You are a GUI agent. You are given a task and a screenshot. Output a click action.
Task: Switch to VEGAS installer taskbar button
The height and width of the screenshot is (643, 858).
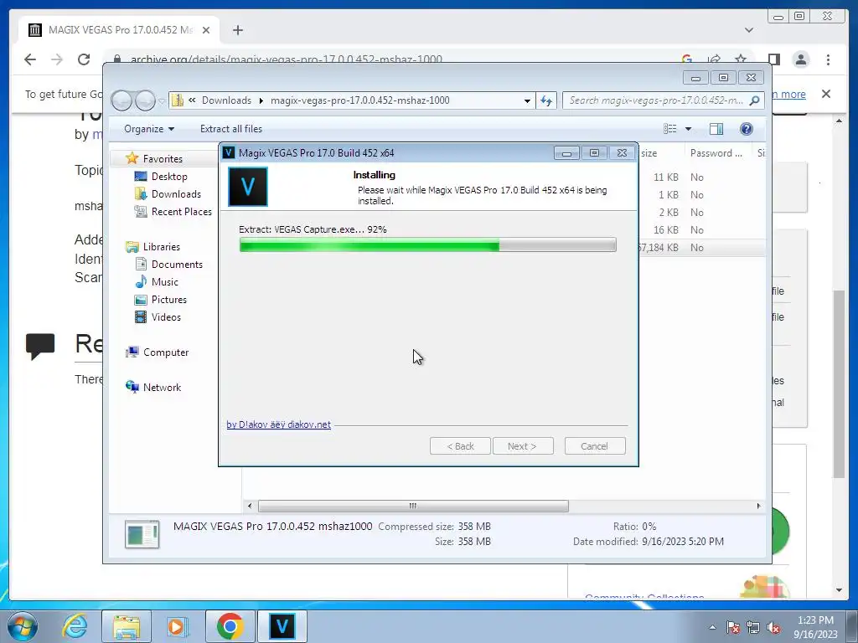pos(282,626)
